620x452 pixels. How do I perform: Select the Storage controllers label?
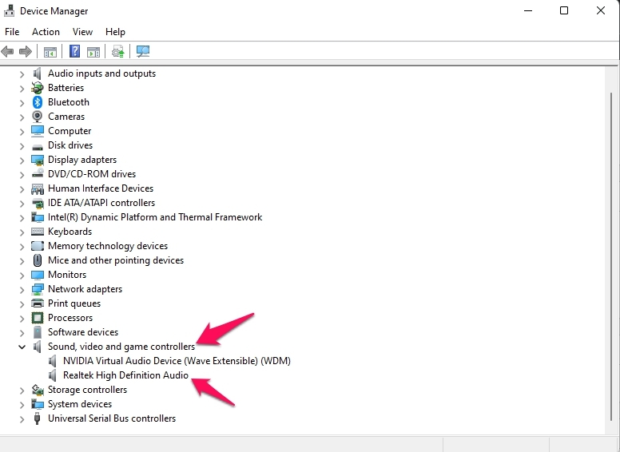[87, 390]
